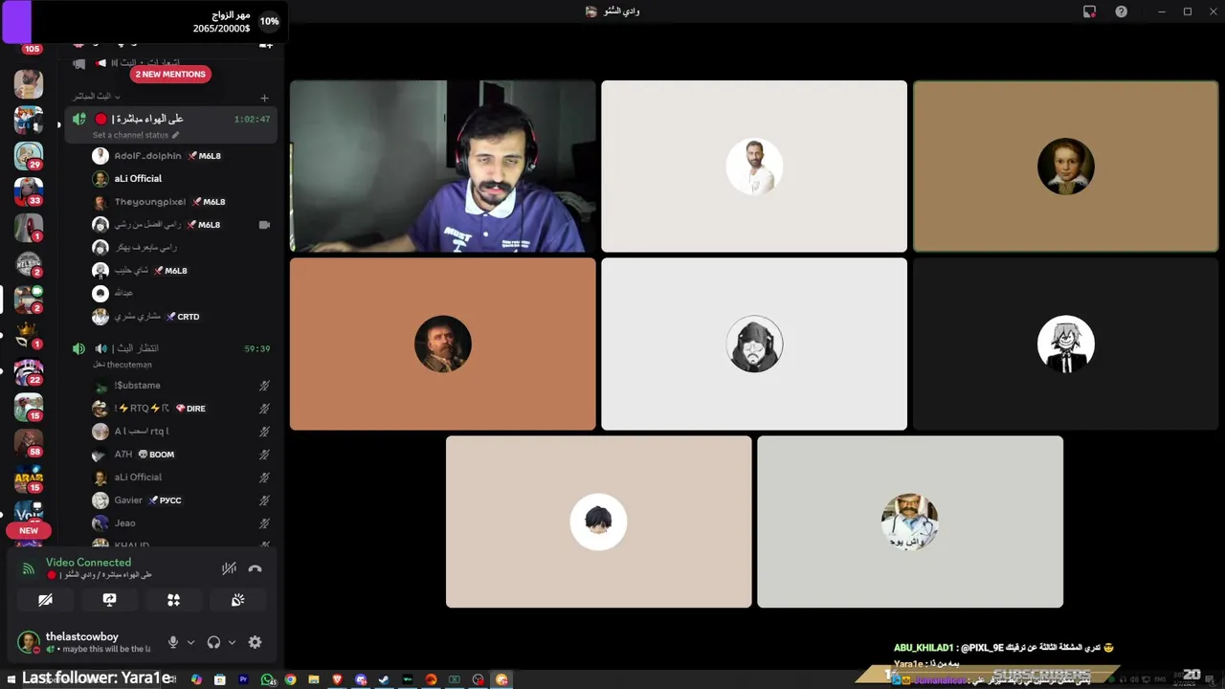Open Steam from taskbar
Image resolution: width=1225 pixels, height=689 pixels.
384,679
